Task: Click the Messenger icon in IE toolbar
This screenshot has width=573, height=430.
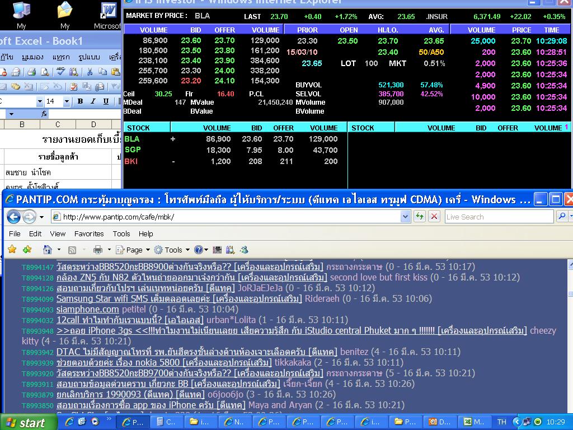Action: click(x=244, y=250)
